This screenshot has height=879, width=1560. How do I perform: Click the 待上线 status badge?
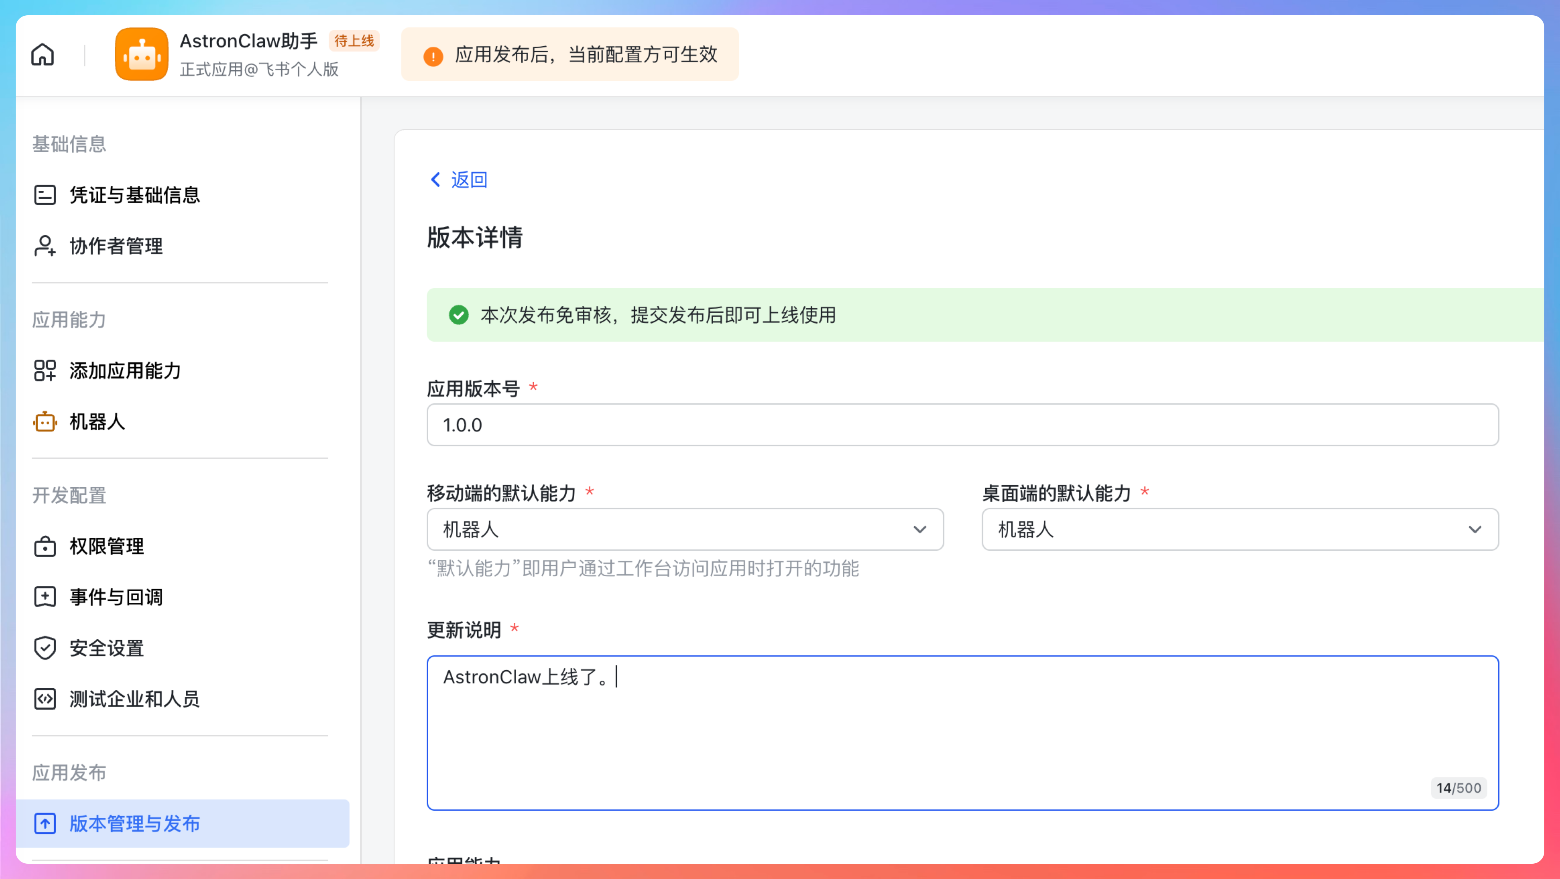point(354,41)
